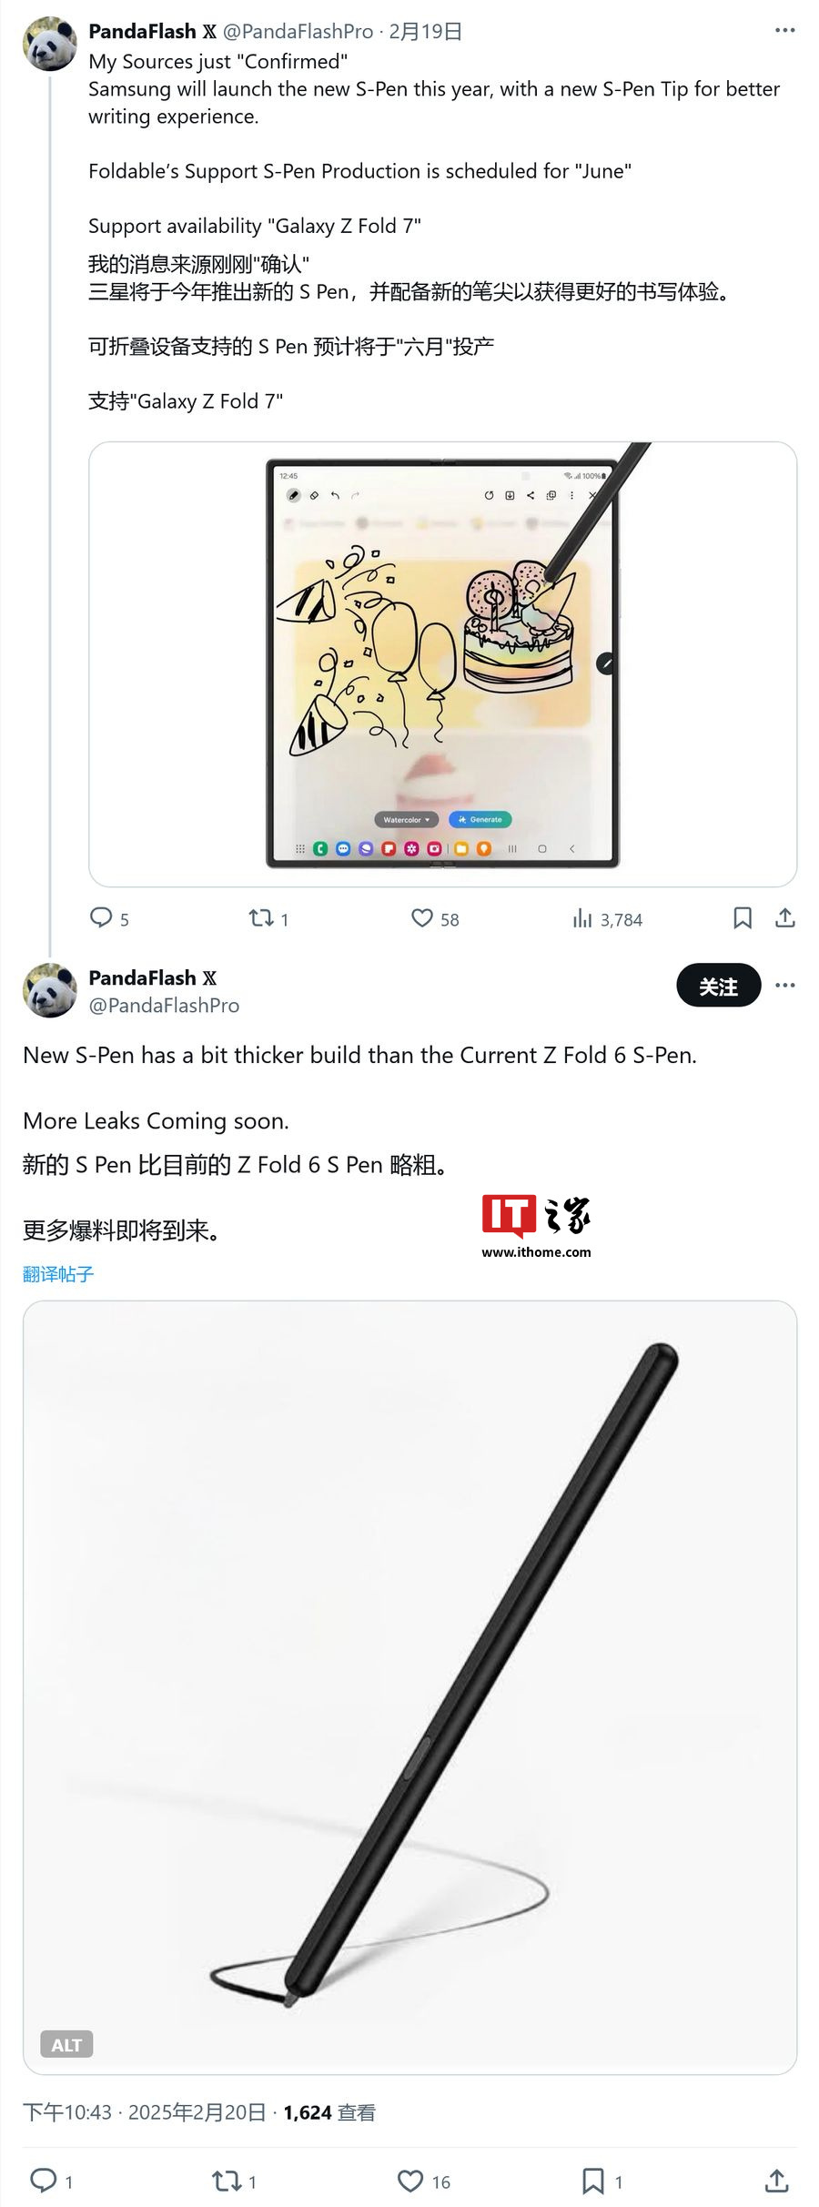Open the ALT description badge
The width and height of the screenshot is (819, 2207).
click(66, 2045)
